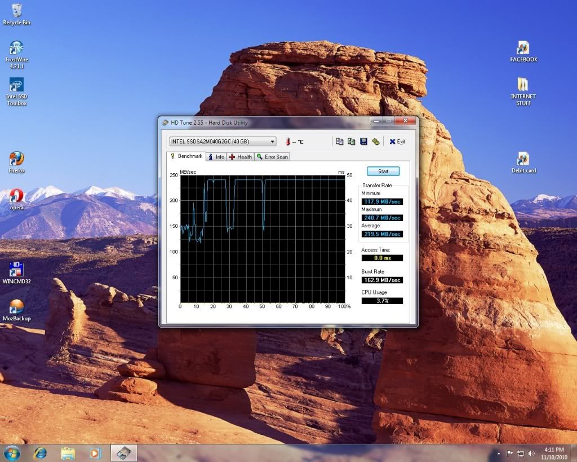The width and height of the screenshot is (577, 462).
Task: Close the HD Tune window
Action: click(x=405, y=121)
